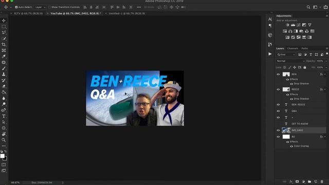This screenshot has width=329, height=185.
Task: Add a Levels adjustment
Action: [293, 25]
